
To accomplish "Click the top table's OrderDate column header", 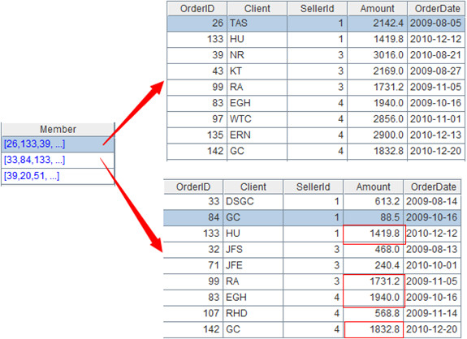I will click(437, 8).
